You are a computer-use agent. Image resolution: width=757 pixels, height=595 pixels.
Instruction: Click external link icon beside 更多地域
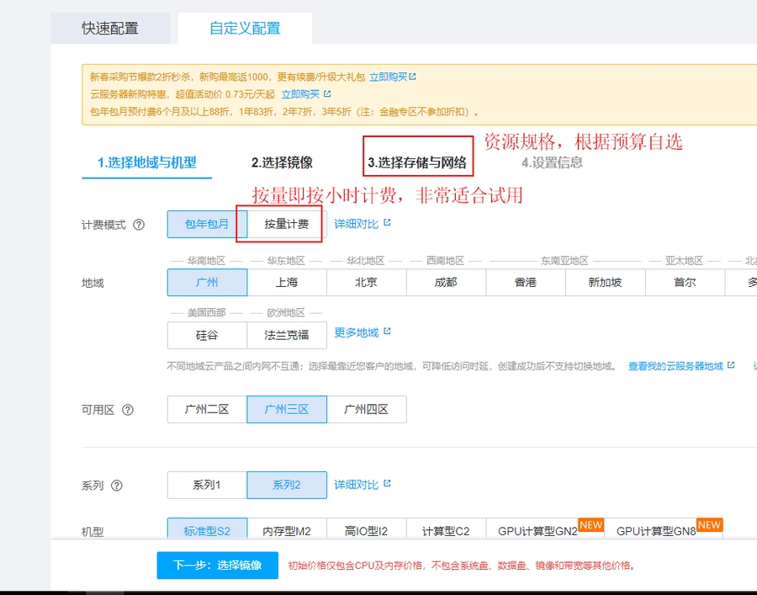pyautogui.click(x=387, y=332)
